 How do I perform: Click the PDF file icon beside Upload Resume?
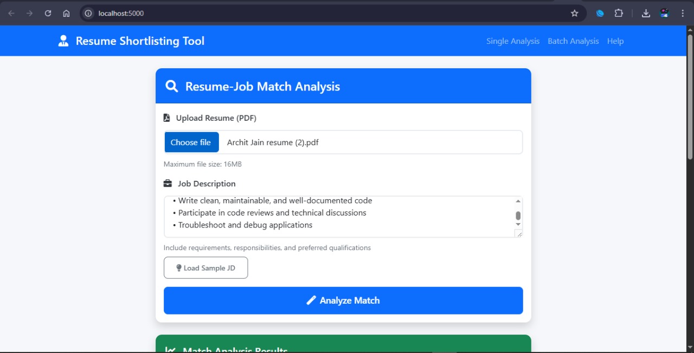coord(167,118)
